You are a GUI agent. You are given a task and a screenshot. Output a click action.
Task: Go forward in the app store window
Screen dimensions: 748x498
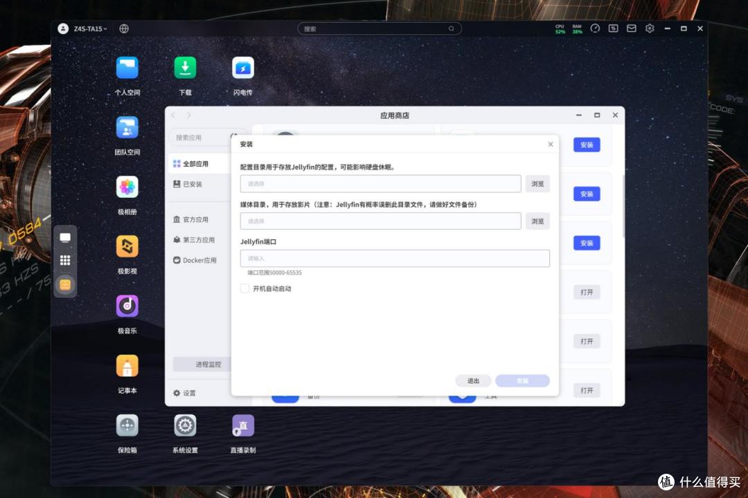click(189, 116)
